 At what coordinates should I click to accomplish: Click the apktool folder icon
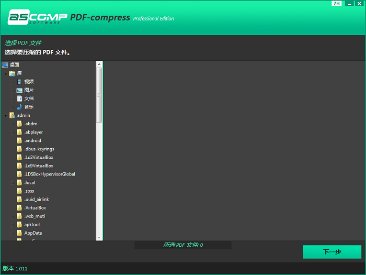[19, 225]
